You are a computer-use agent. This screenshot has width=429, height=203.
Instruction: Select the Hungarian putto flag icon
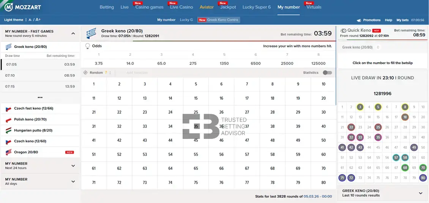[8, 130]
